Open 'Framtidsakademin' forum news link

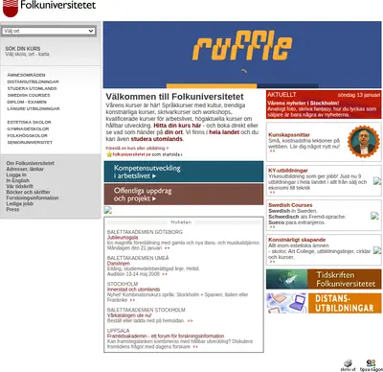(166, 337)
